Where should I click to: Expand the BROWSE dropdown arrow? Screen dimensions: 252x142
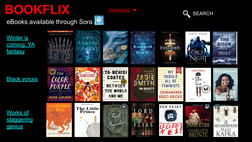click(135, 10)
